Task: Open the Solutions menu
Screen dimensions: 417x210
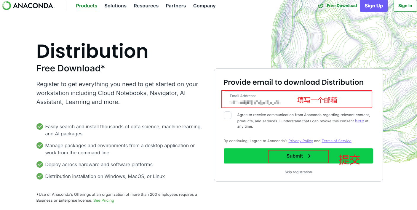Action: point(115,6)
